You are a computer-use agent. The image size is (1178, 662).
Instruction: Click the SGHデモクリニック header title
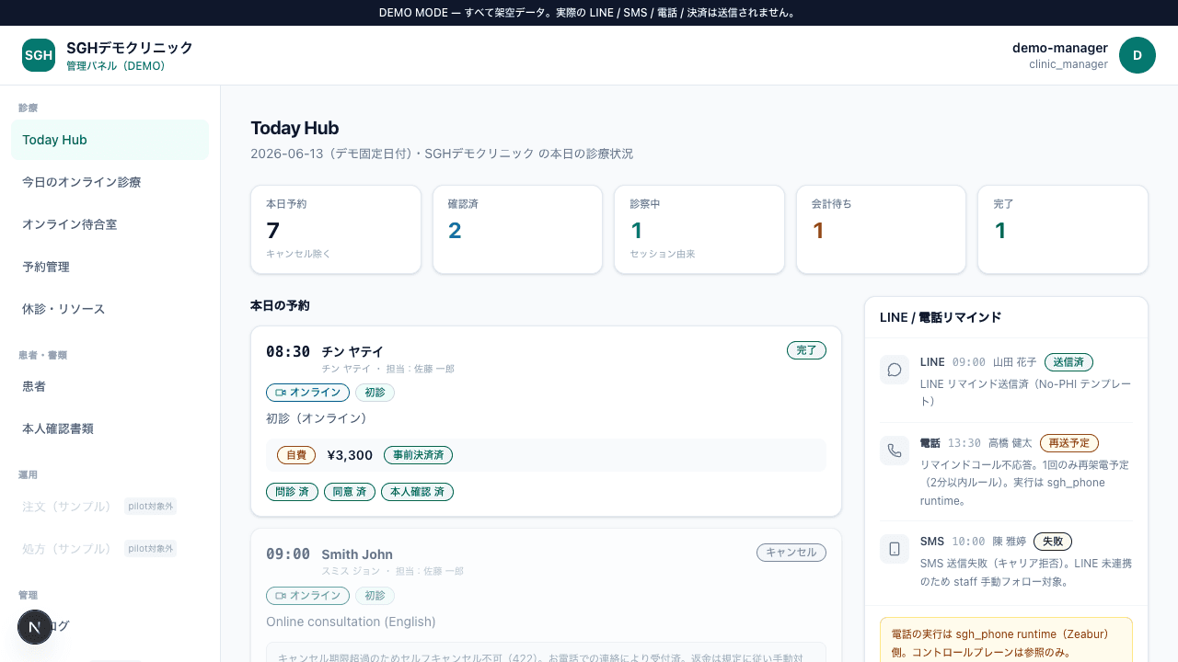coord(130,48)
